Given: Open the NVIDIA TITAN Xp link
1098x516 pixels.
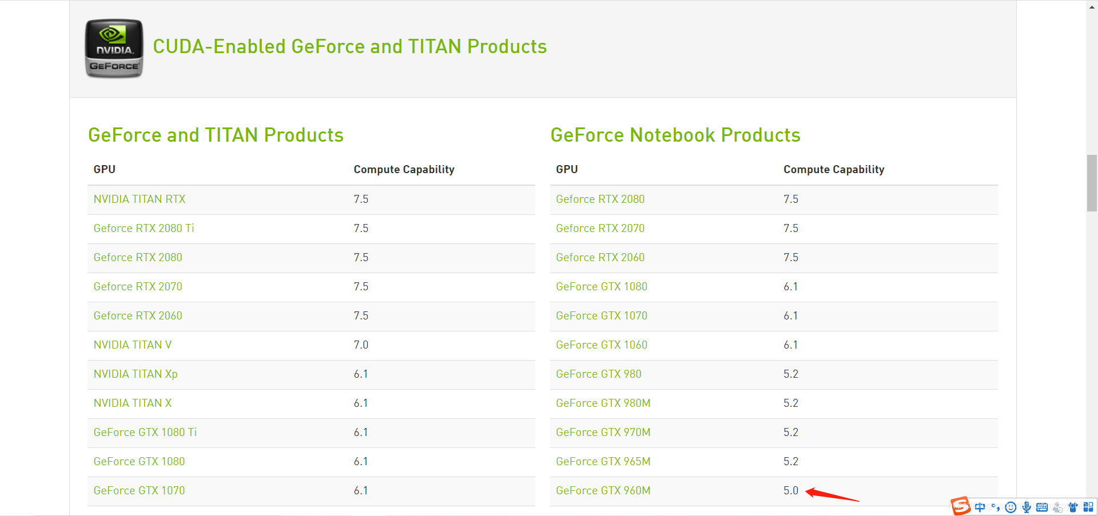Looking at the screenshot, I should pyautogui.click(x=136, y=374).
